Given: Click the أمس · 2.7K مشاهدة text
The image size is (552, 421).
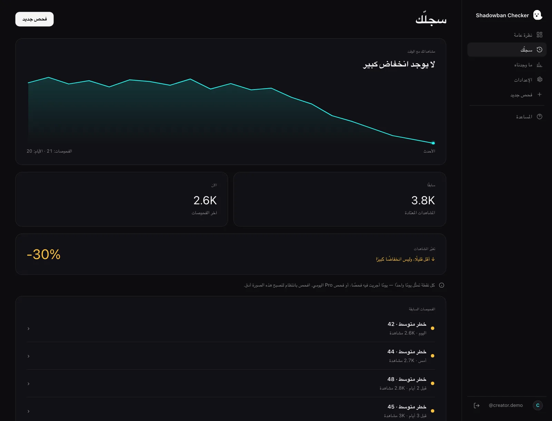Looking at the screenshot, I should click(408, 361).
